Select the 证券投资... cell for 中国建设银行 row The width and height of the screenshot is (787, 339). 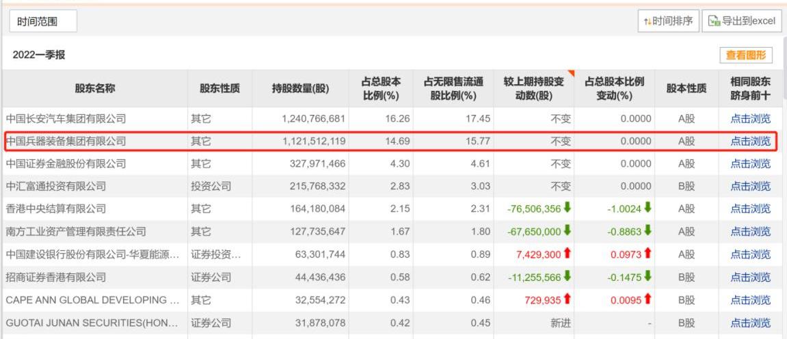pyautogui.click(x=216, y=255)
